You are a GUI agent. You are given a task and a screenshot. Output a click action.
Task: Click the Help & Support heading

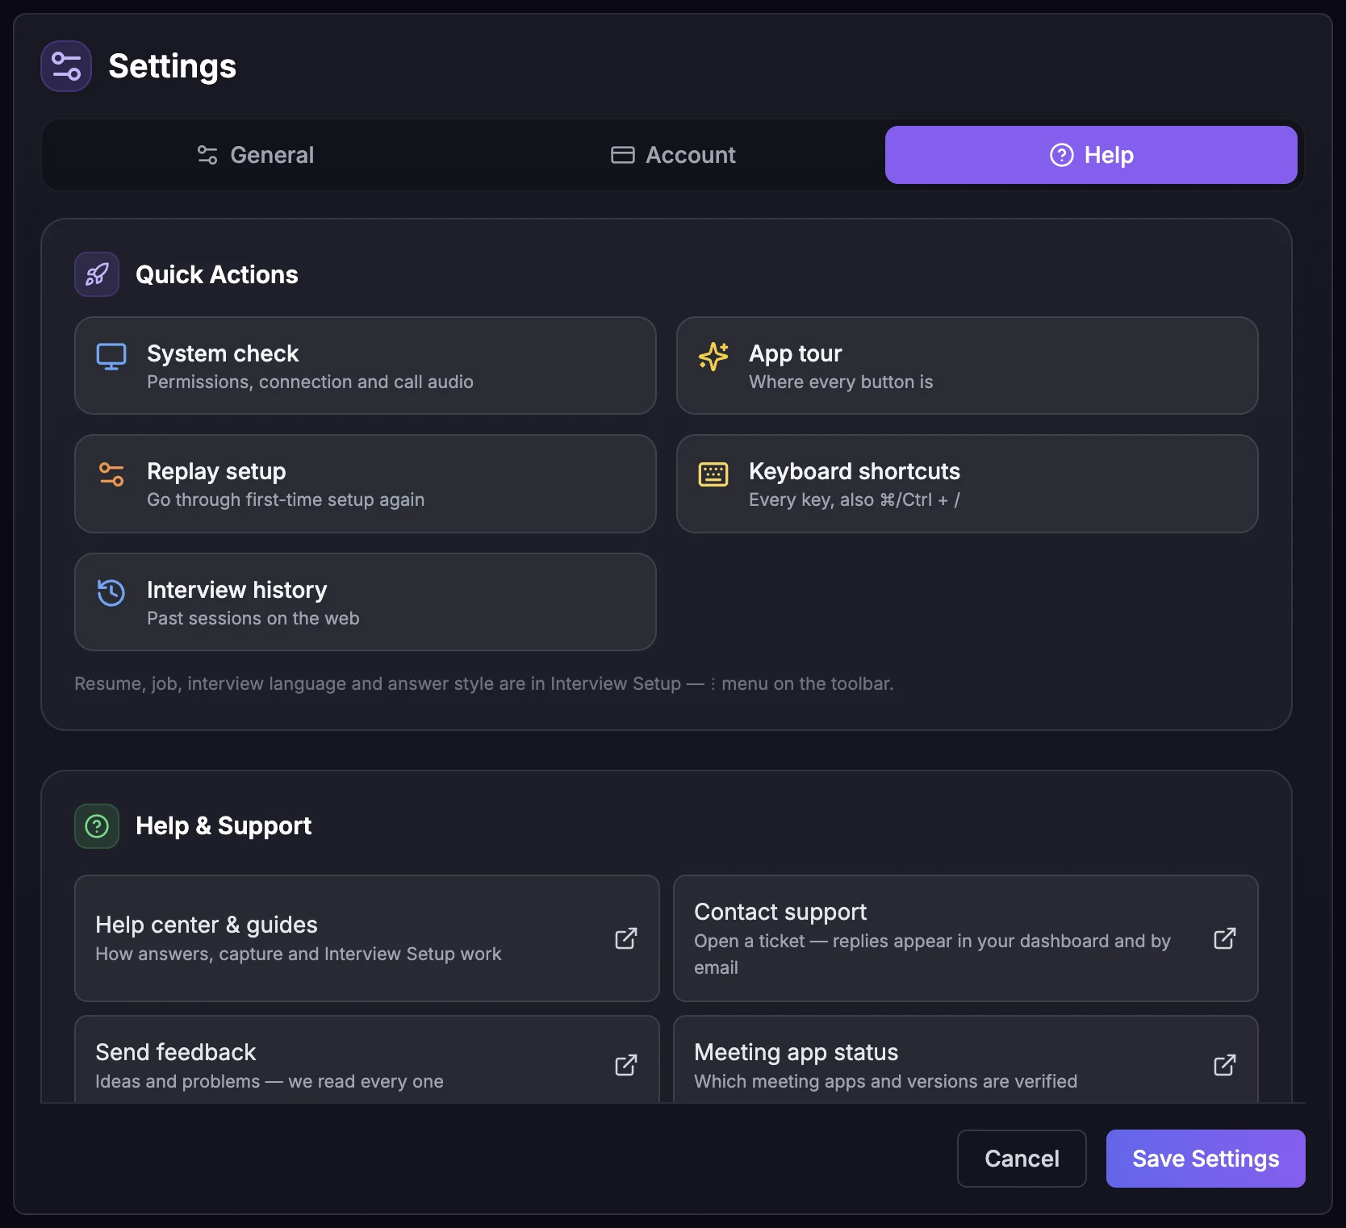[x=224, y=826]
